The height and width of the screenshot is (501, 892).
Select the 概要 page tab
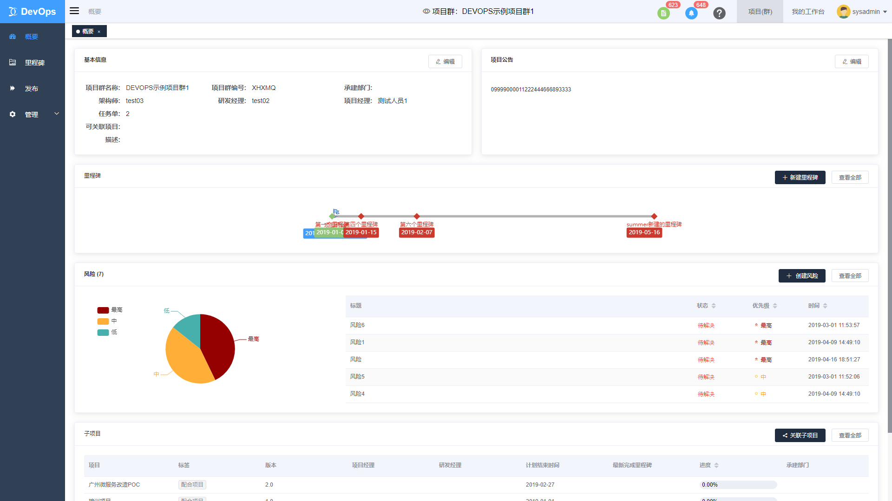(x=89, y=31)
